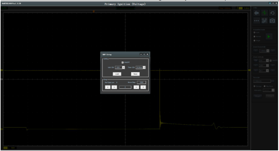Screen dimensions: 279x151
Task: Click the AUTO status text at top left
Action: [x=4, y=8]
